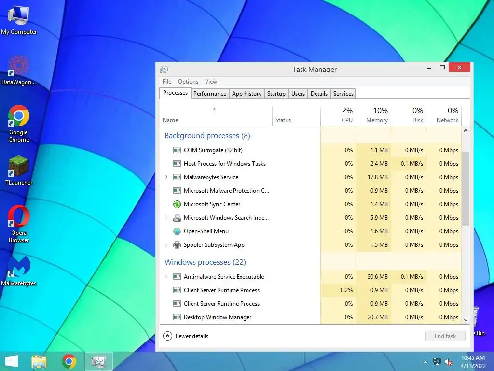Click the process list vertical scrollbar thumb

tap(466, 188)
